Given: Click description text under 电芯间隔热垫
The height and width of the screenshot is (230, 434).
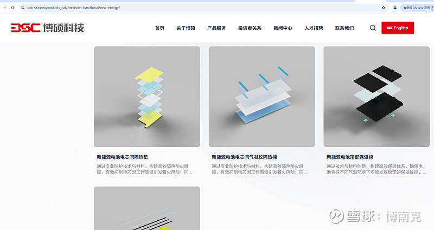Looking at the screenshot, I should click(144, 169).
